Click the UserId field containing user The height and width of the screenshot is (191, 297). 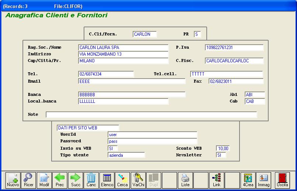pyautogui.click(x=152, y=135)
